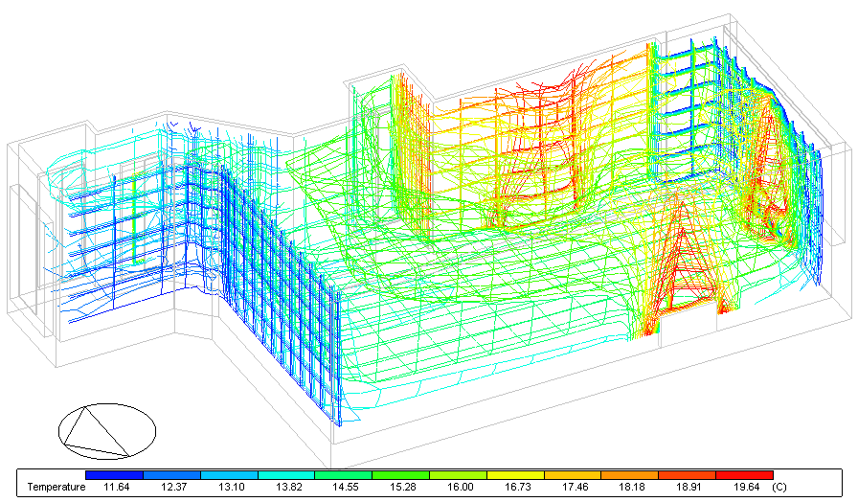Click the 17.46 amber legend swatch
Image resolution: width=858 pixels, height=502 pixels.
573,475
